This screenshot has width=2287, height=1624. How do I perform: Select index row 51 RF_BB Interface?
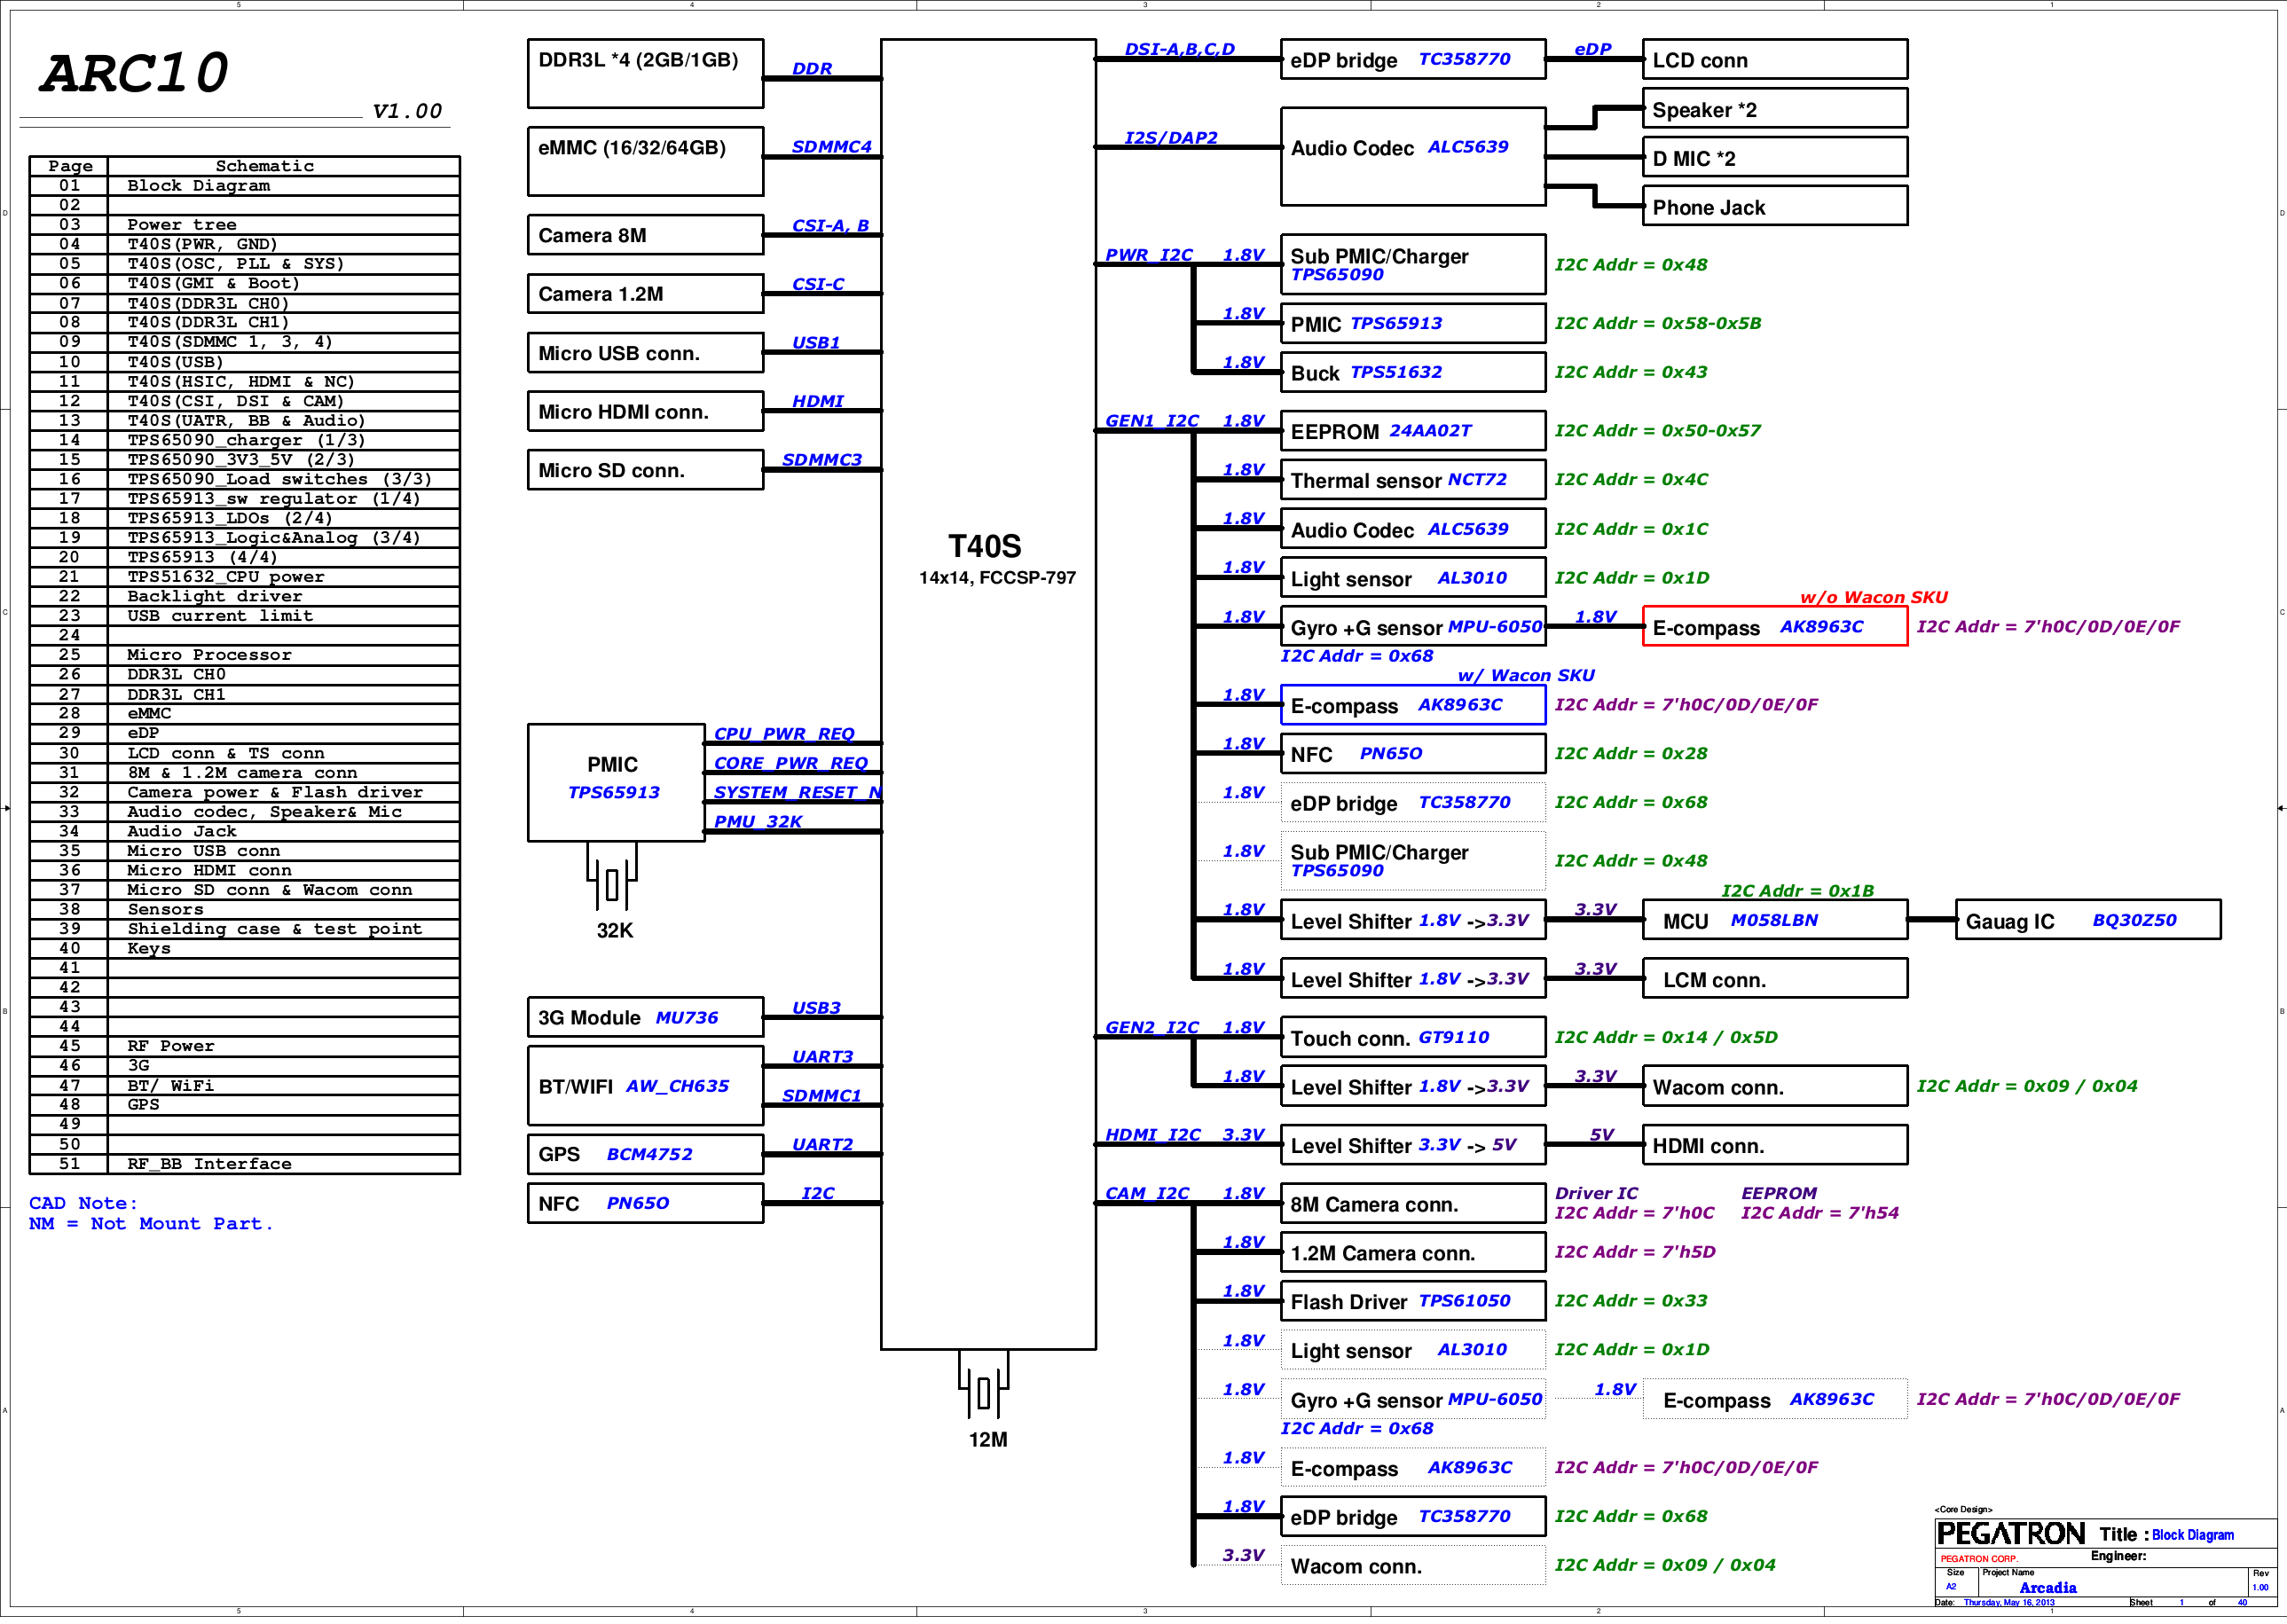pos(244,1164)
